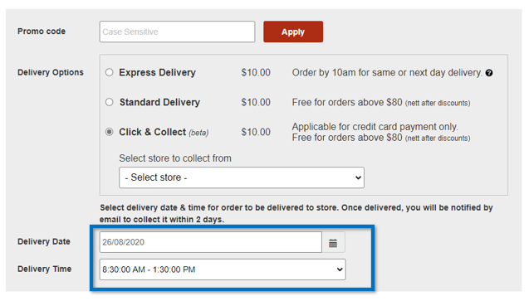Click the Apply promo code button
Viewport: 529px width, 301px height.
pos(293,32)
